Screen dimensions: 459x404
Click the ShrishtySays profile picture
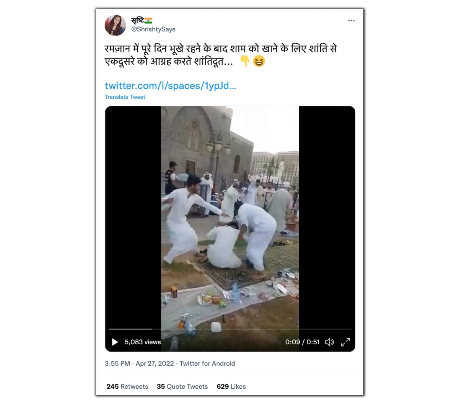[115, 25]
